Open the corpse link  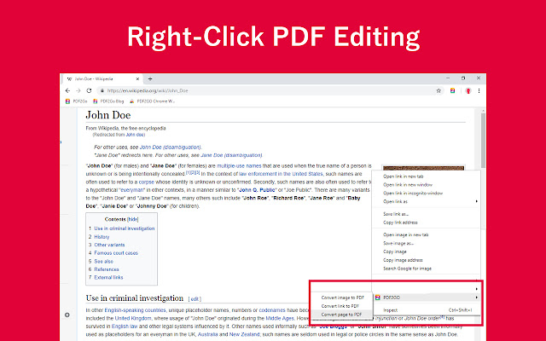[146, 182]
